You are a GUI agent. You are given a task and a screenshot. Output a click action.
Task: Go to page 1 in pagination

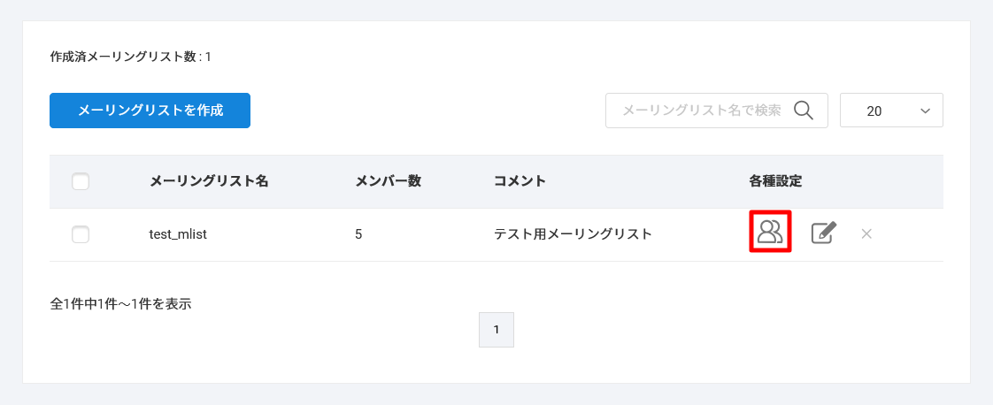[496, 329]
